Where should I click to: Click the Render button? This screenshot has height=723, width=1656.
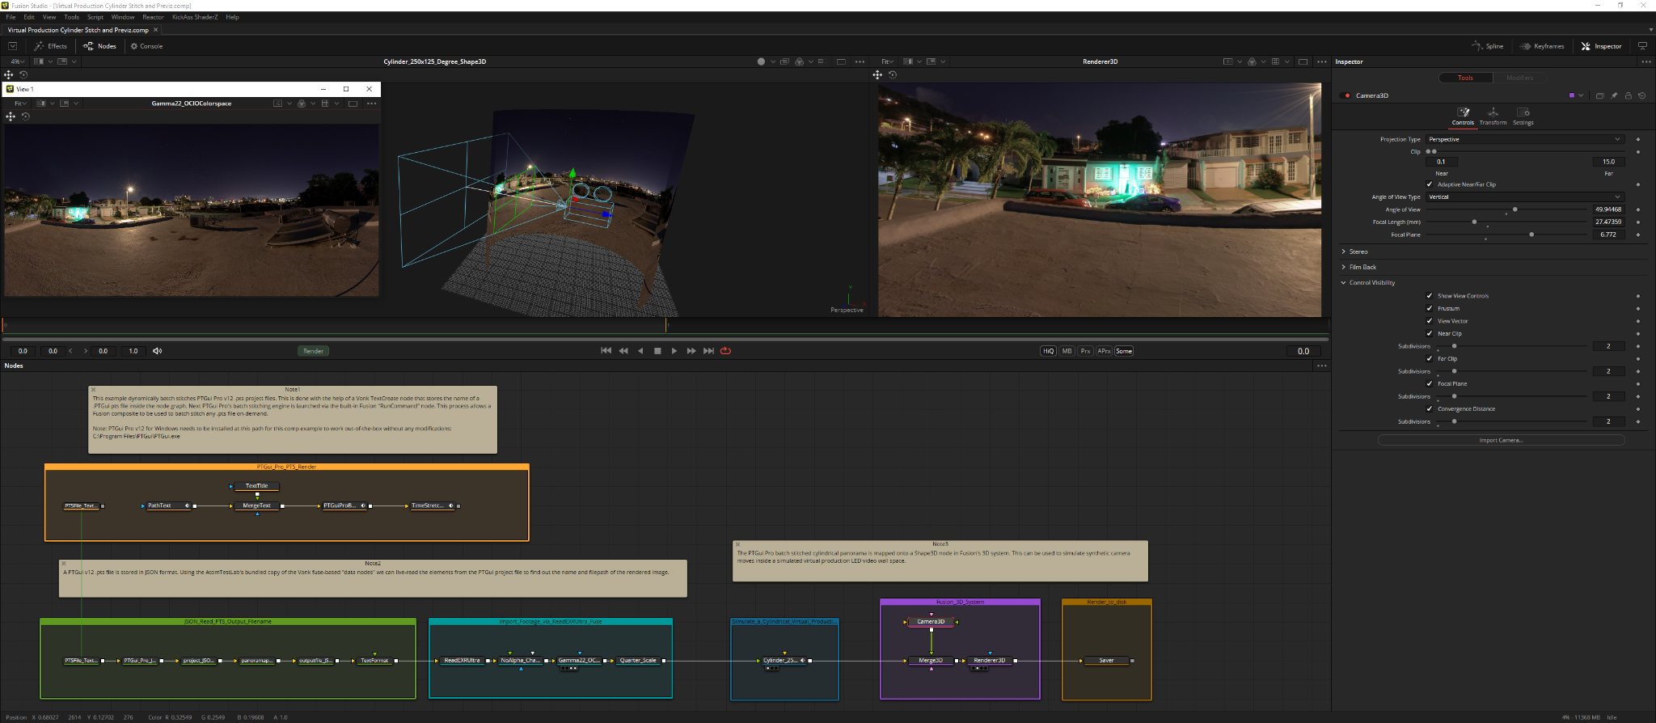[x=314, y=351]
